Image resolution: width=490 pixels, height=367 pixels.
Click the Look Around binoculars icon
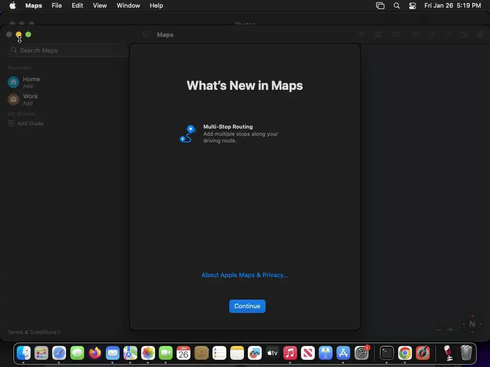click(x=415, y=34)
